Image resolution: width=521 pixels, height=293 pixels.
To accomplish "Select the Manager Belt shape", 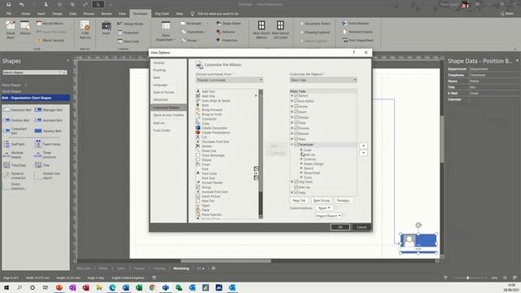I will tap(49, 110).
